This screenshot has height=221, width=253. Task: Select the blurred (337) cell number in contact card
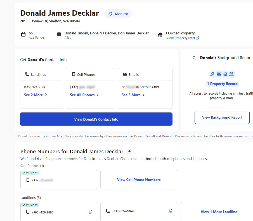tap(82, 87)
